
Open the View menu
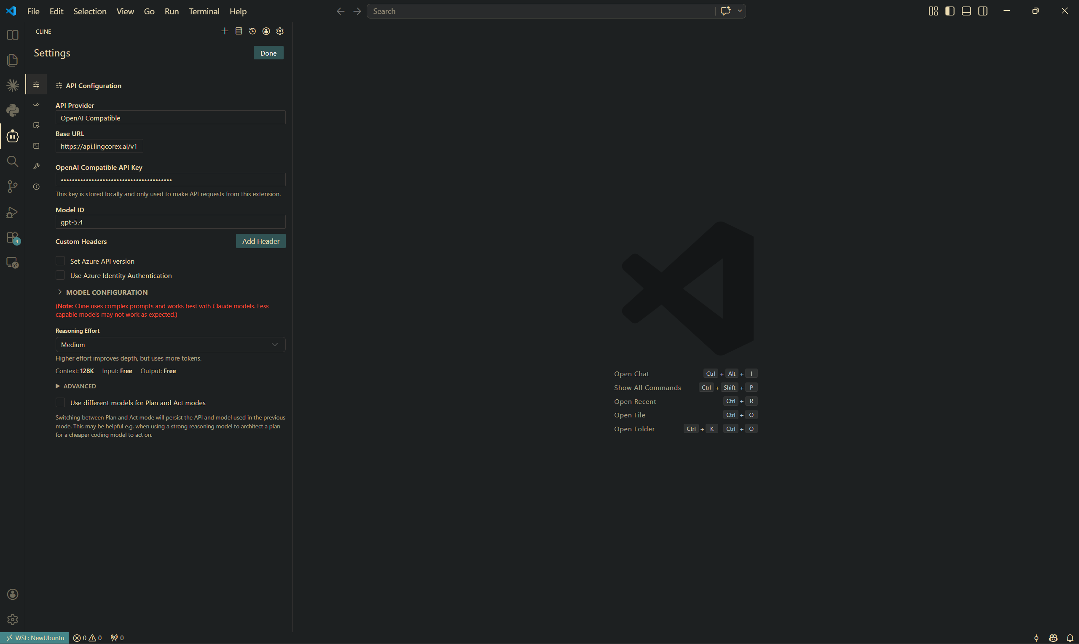click(x=125, y=11)
